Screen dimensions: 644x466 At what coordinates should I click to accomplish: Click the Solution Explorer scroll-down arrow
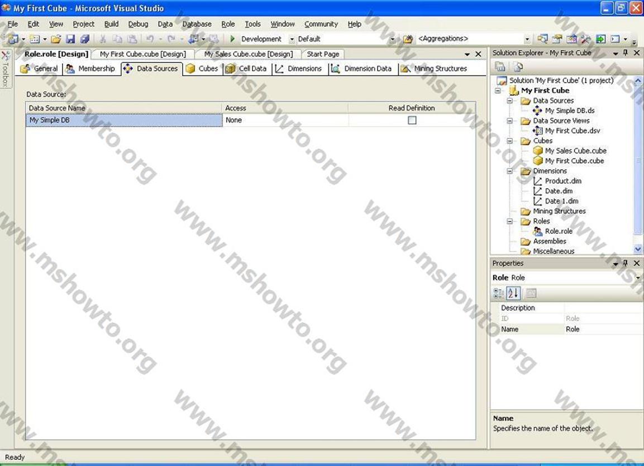(638, 249)
